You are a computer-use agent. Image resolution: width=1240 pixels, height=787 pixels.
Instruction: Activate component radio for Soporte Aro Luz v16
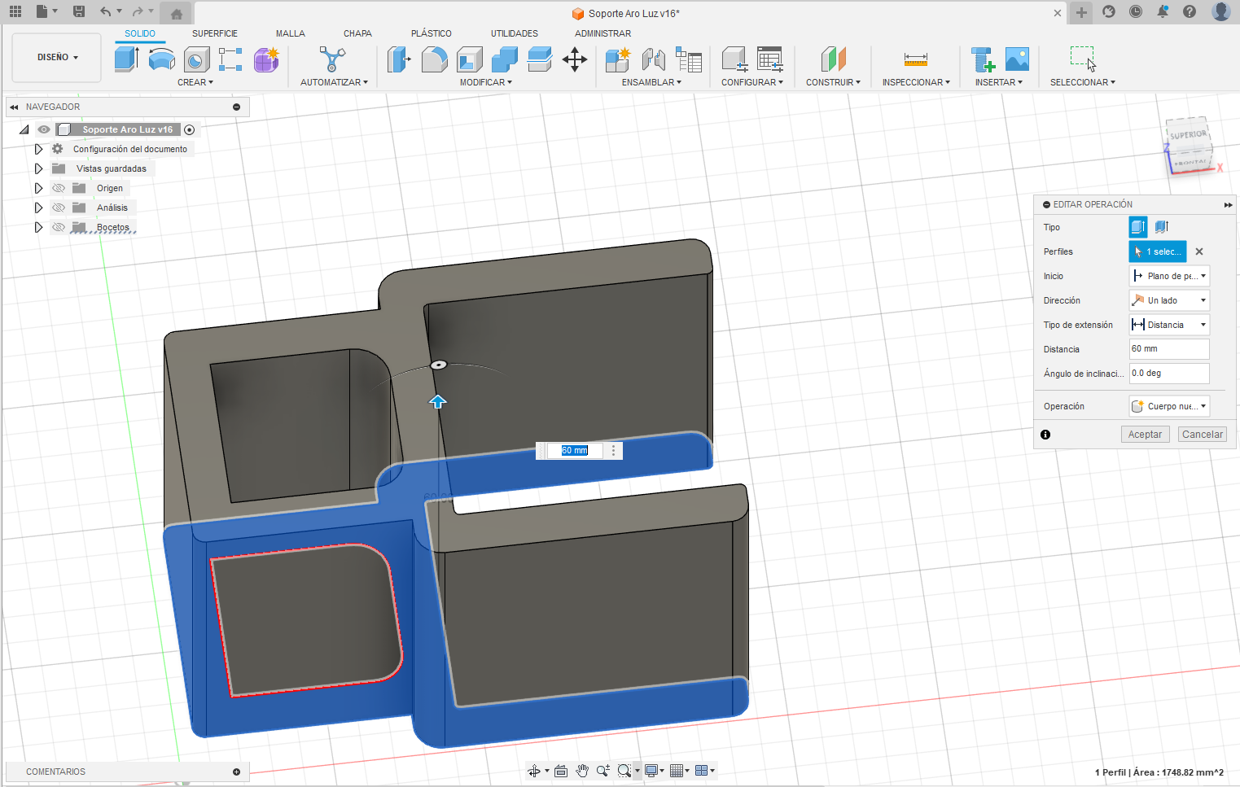click(x=190, y=129)
